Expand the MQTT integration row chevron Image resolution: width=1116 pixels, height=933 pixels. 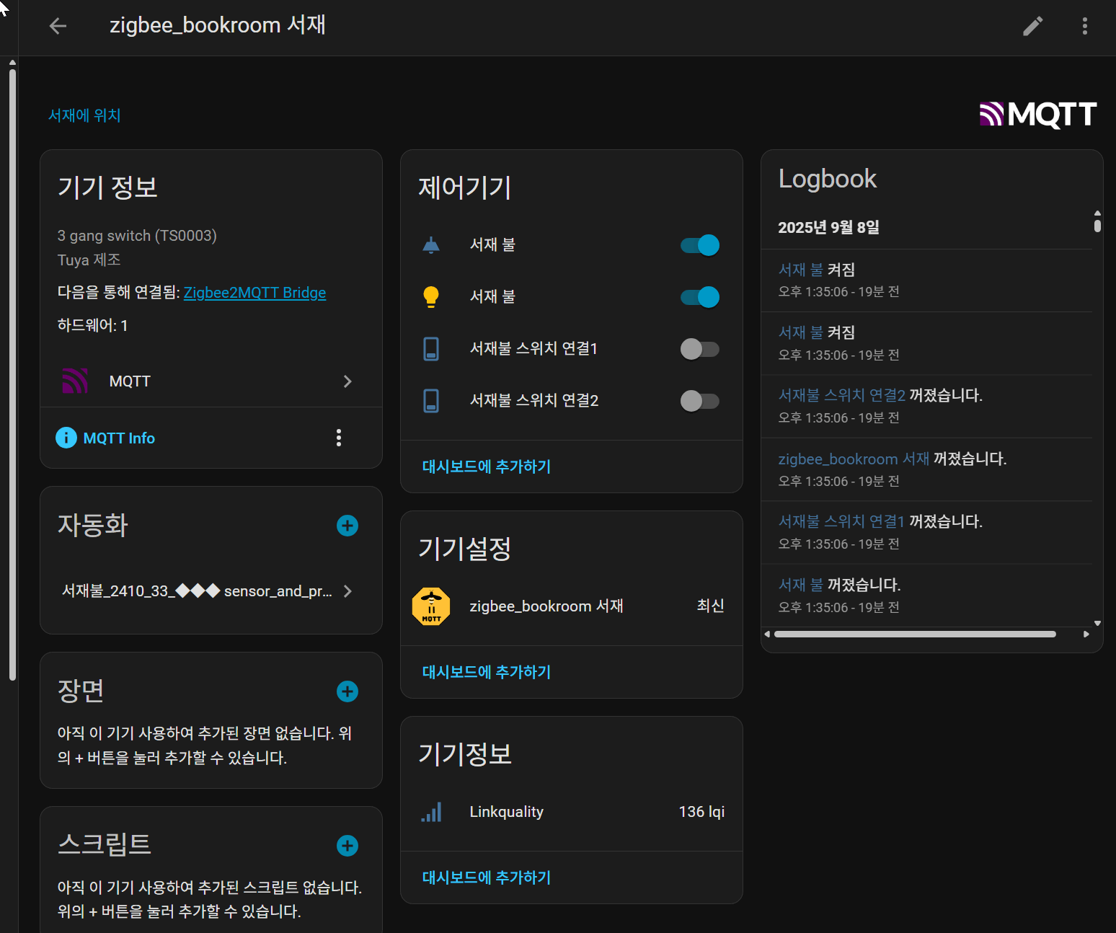(347, 381)
